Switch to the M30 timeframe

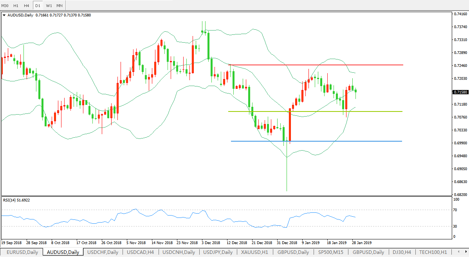coord(5,5)
